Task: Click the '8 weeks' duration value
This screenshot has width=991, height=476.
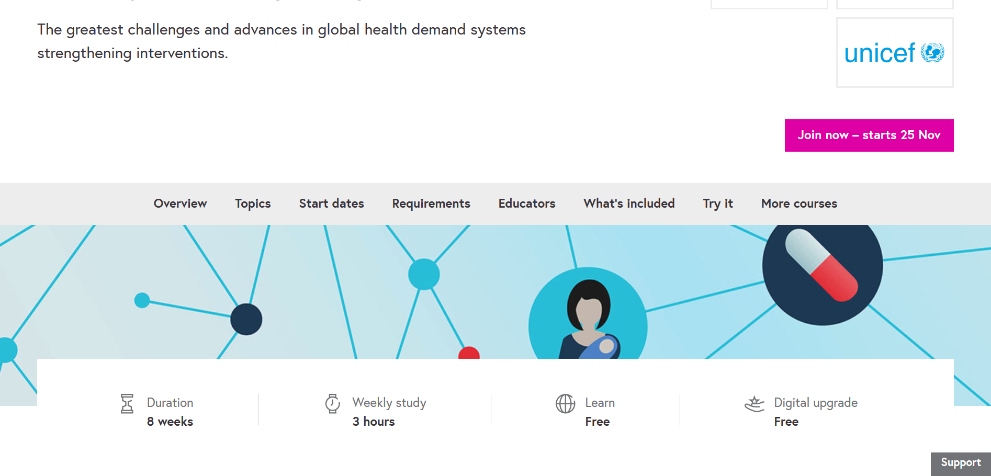Action: point(170,422)
